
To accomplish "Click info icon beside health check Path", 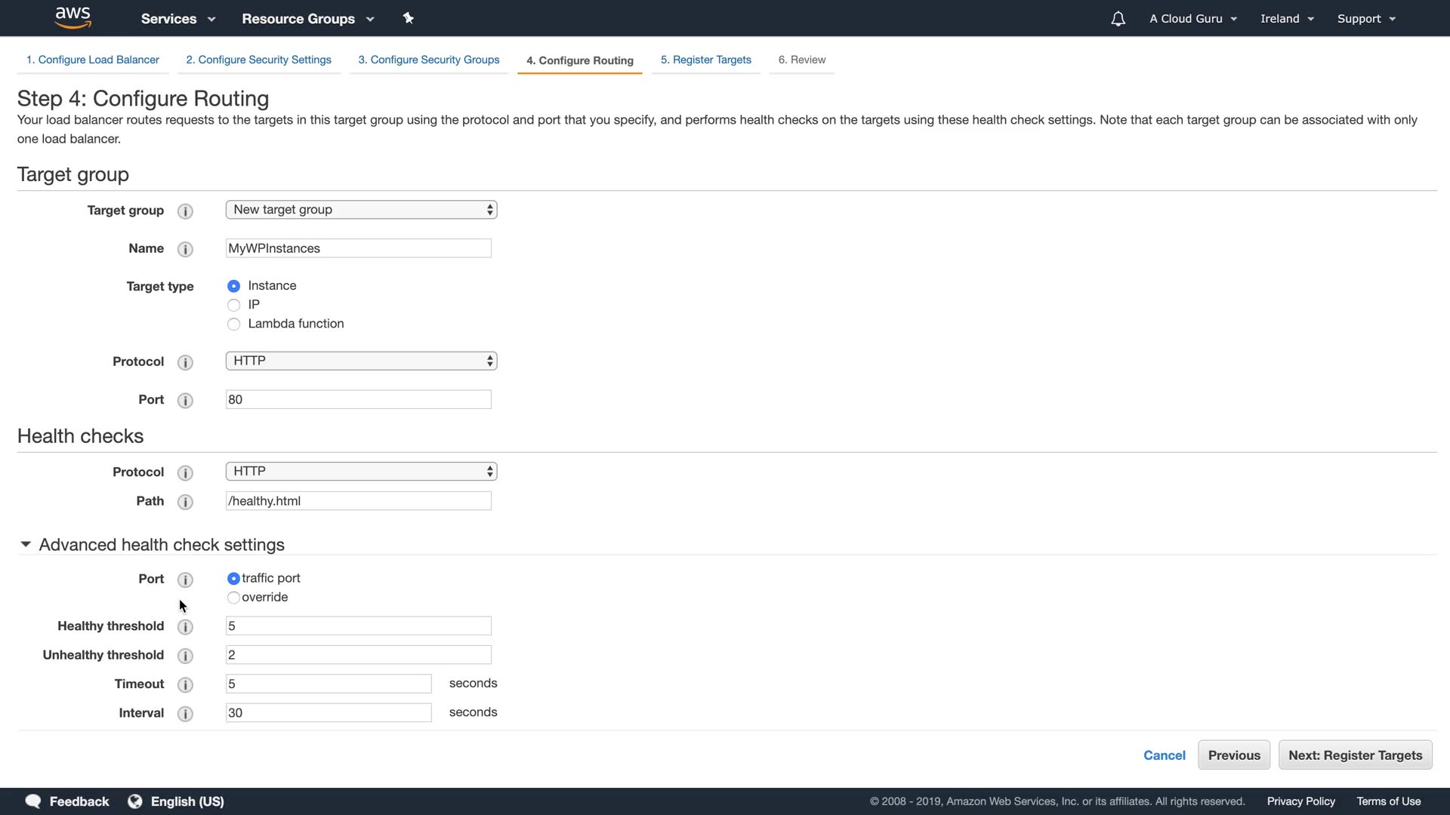I will (185, 502).
